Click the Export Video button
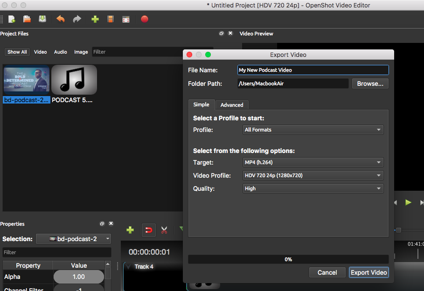Viewport: 424px width, 291px height. (368, 272)
